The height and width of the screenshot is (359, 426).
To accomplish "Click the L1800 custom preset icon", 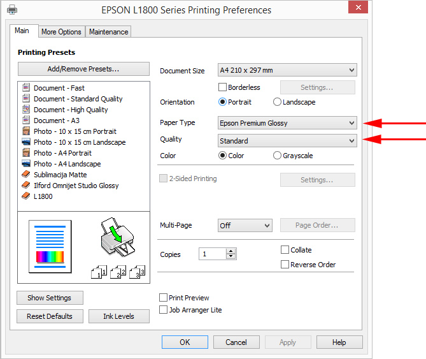I will pyautogui.click(x=26, y=196).
